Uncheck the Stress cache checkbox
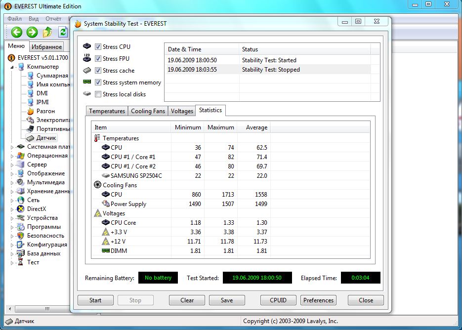462x330 pixels. (98, 71)
